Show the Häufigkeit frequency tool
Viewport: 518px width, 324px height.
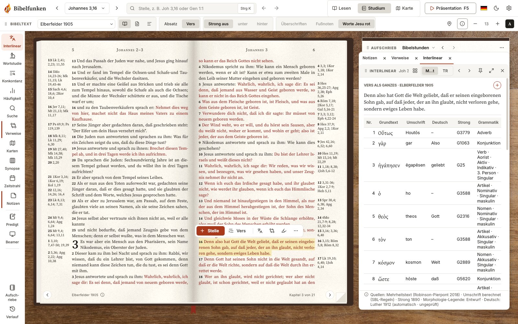12,94
